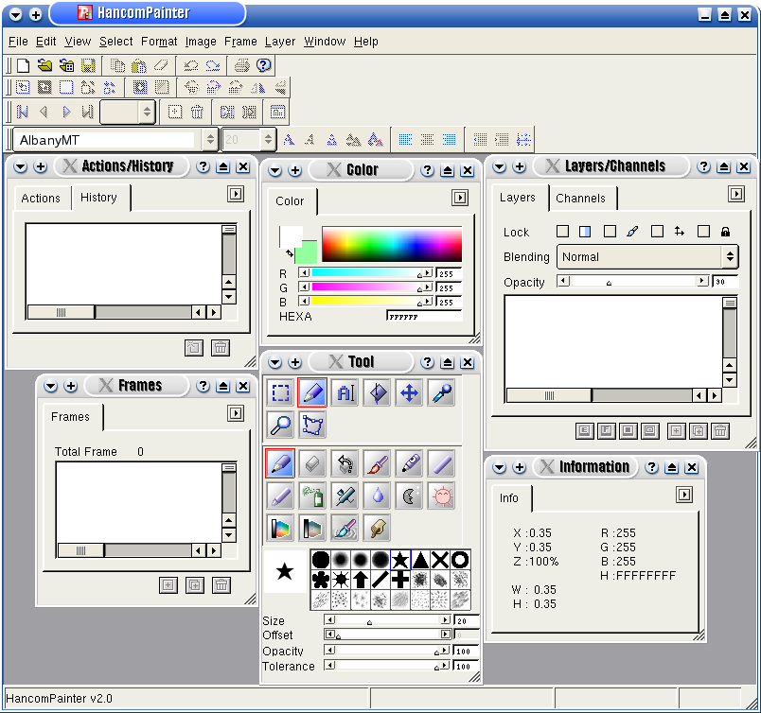Select the spray can tool
Image resolution: width=761 pixels, height=713 pixels.
[x=312, y=496]
